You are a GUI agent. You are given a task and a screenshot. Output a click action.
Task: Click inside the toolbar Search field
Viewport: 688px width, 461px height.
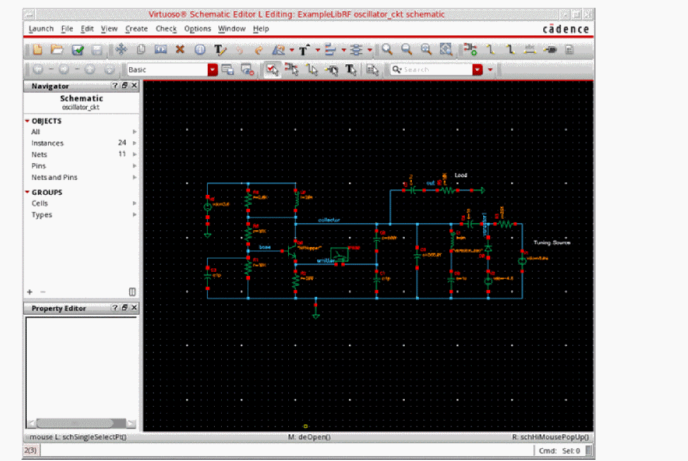point(434,70)
